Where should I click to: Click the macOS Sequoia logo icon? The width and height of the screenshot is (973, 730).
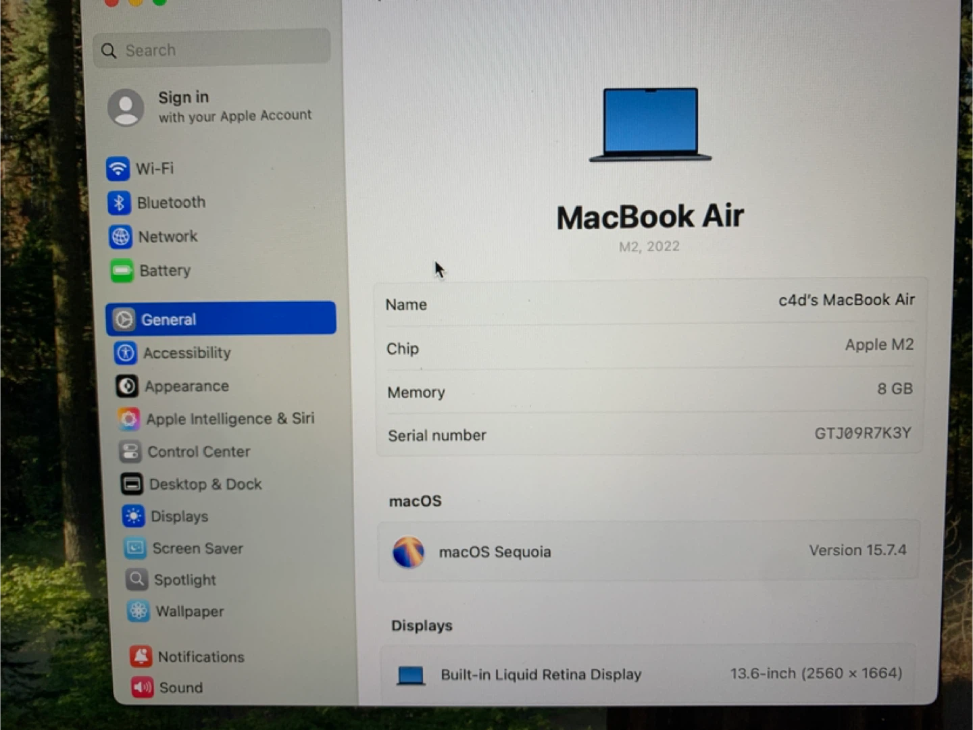408,552
